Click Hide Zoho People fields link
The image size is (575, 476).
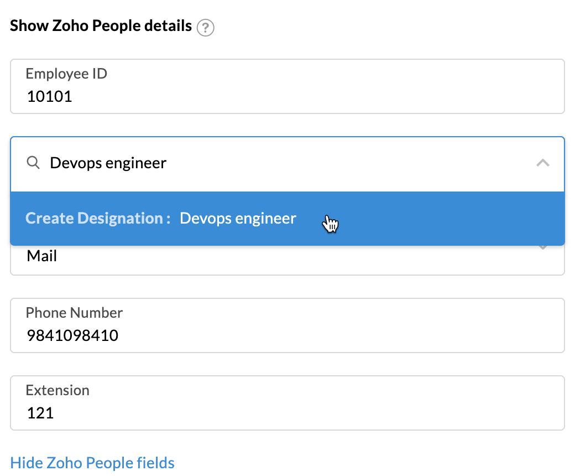[92, 463]
